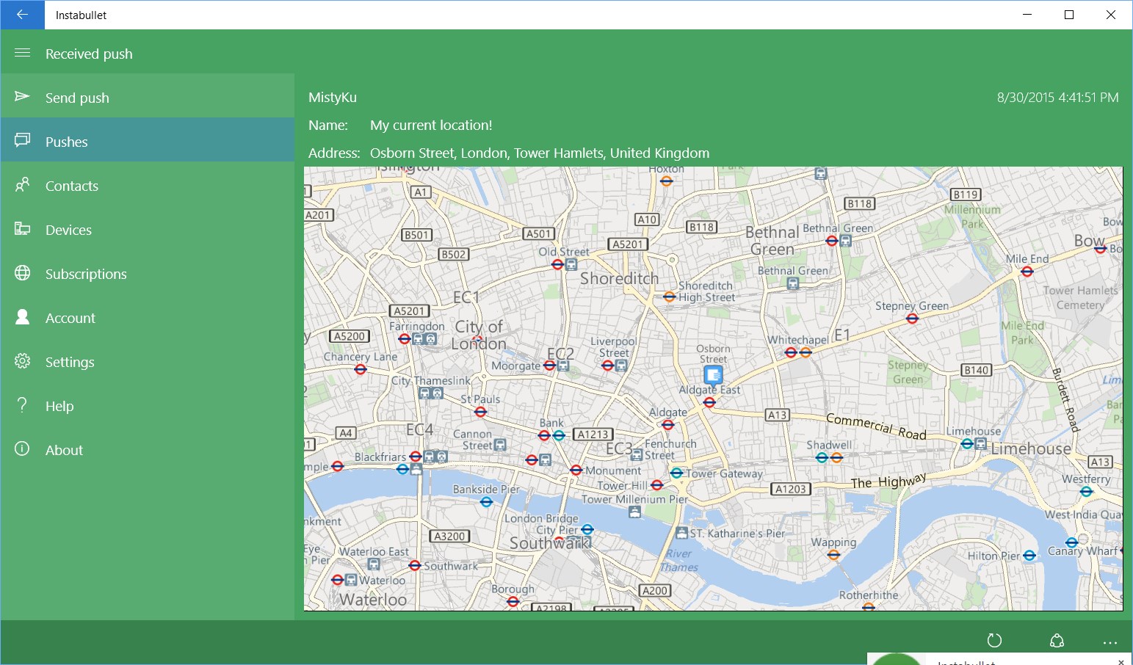
Task: Click the Settings gear icon
Action: pos(22,361)
